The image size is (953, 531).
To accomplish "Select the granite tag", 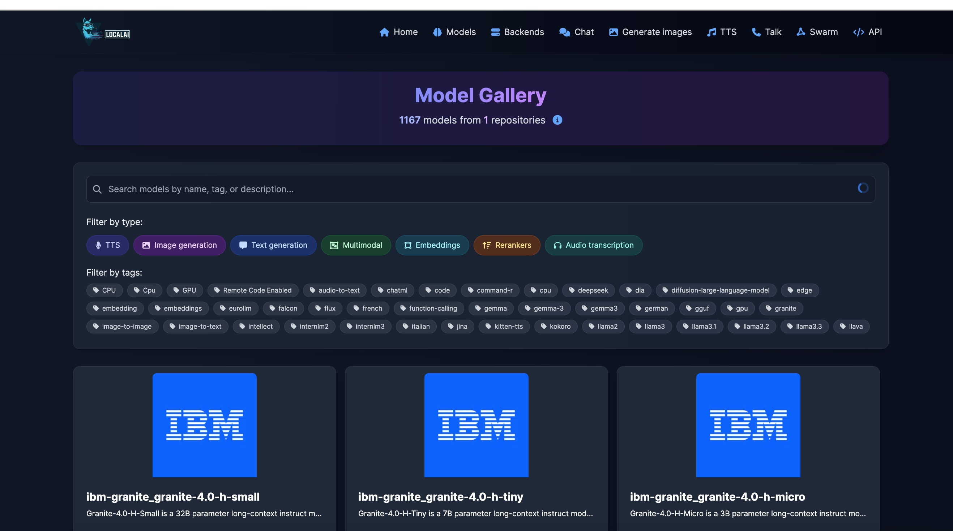I will pos(781,308).
